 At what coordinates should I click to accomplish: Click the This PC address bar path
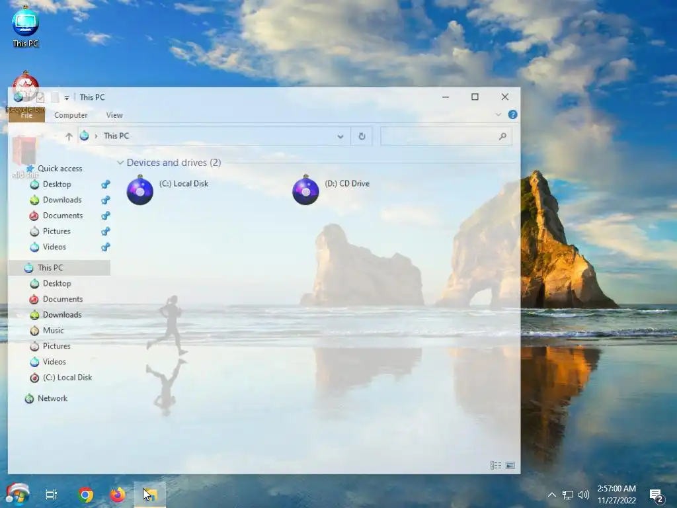[x=116, y=136]
